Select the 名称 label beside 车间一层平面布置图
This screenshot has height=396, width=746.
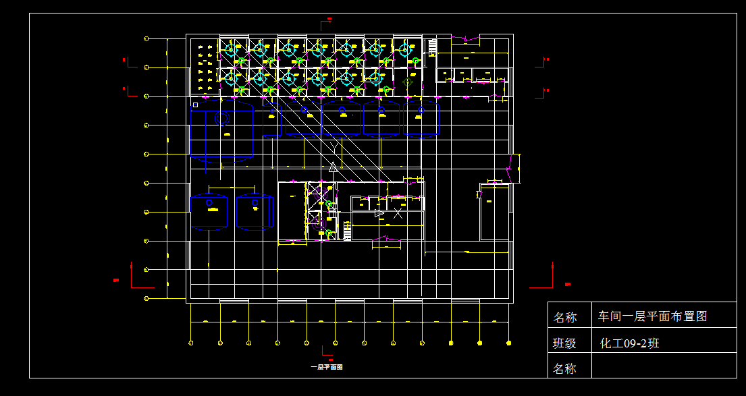click(x=565, y=318)
